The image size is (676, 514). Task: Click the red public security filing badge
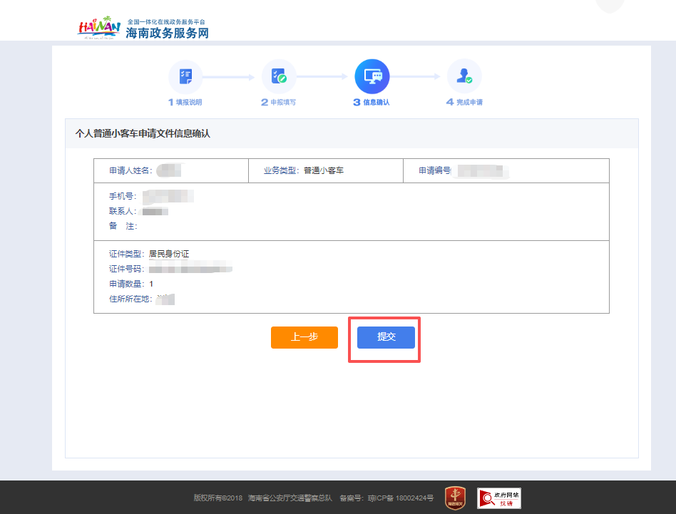point(456,498)
